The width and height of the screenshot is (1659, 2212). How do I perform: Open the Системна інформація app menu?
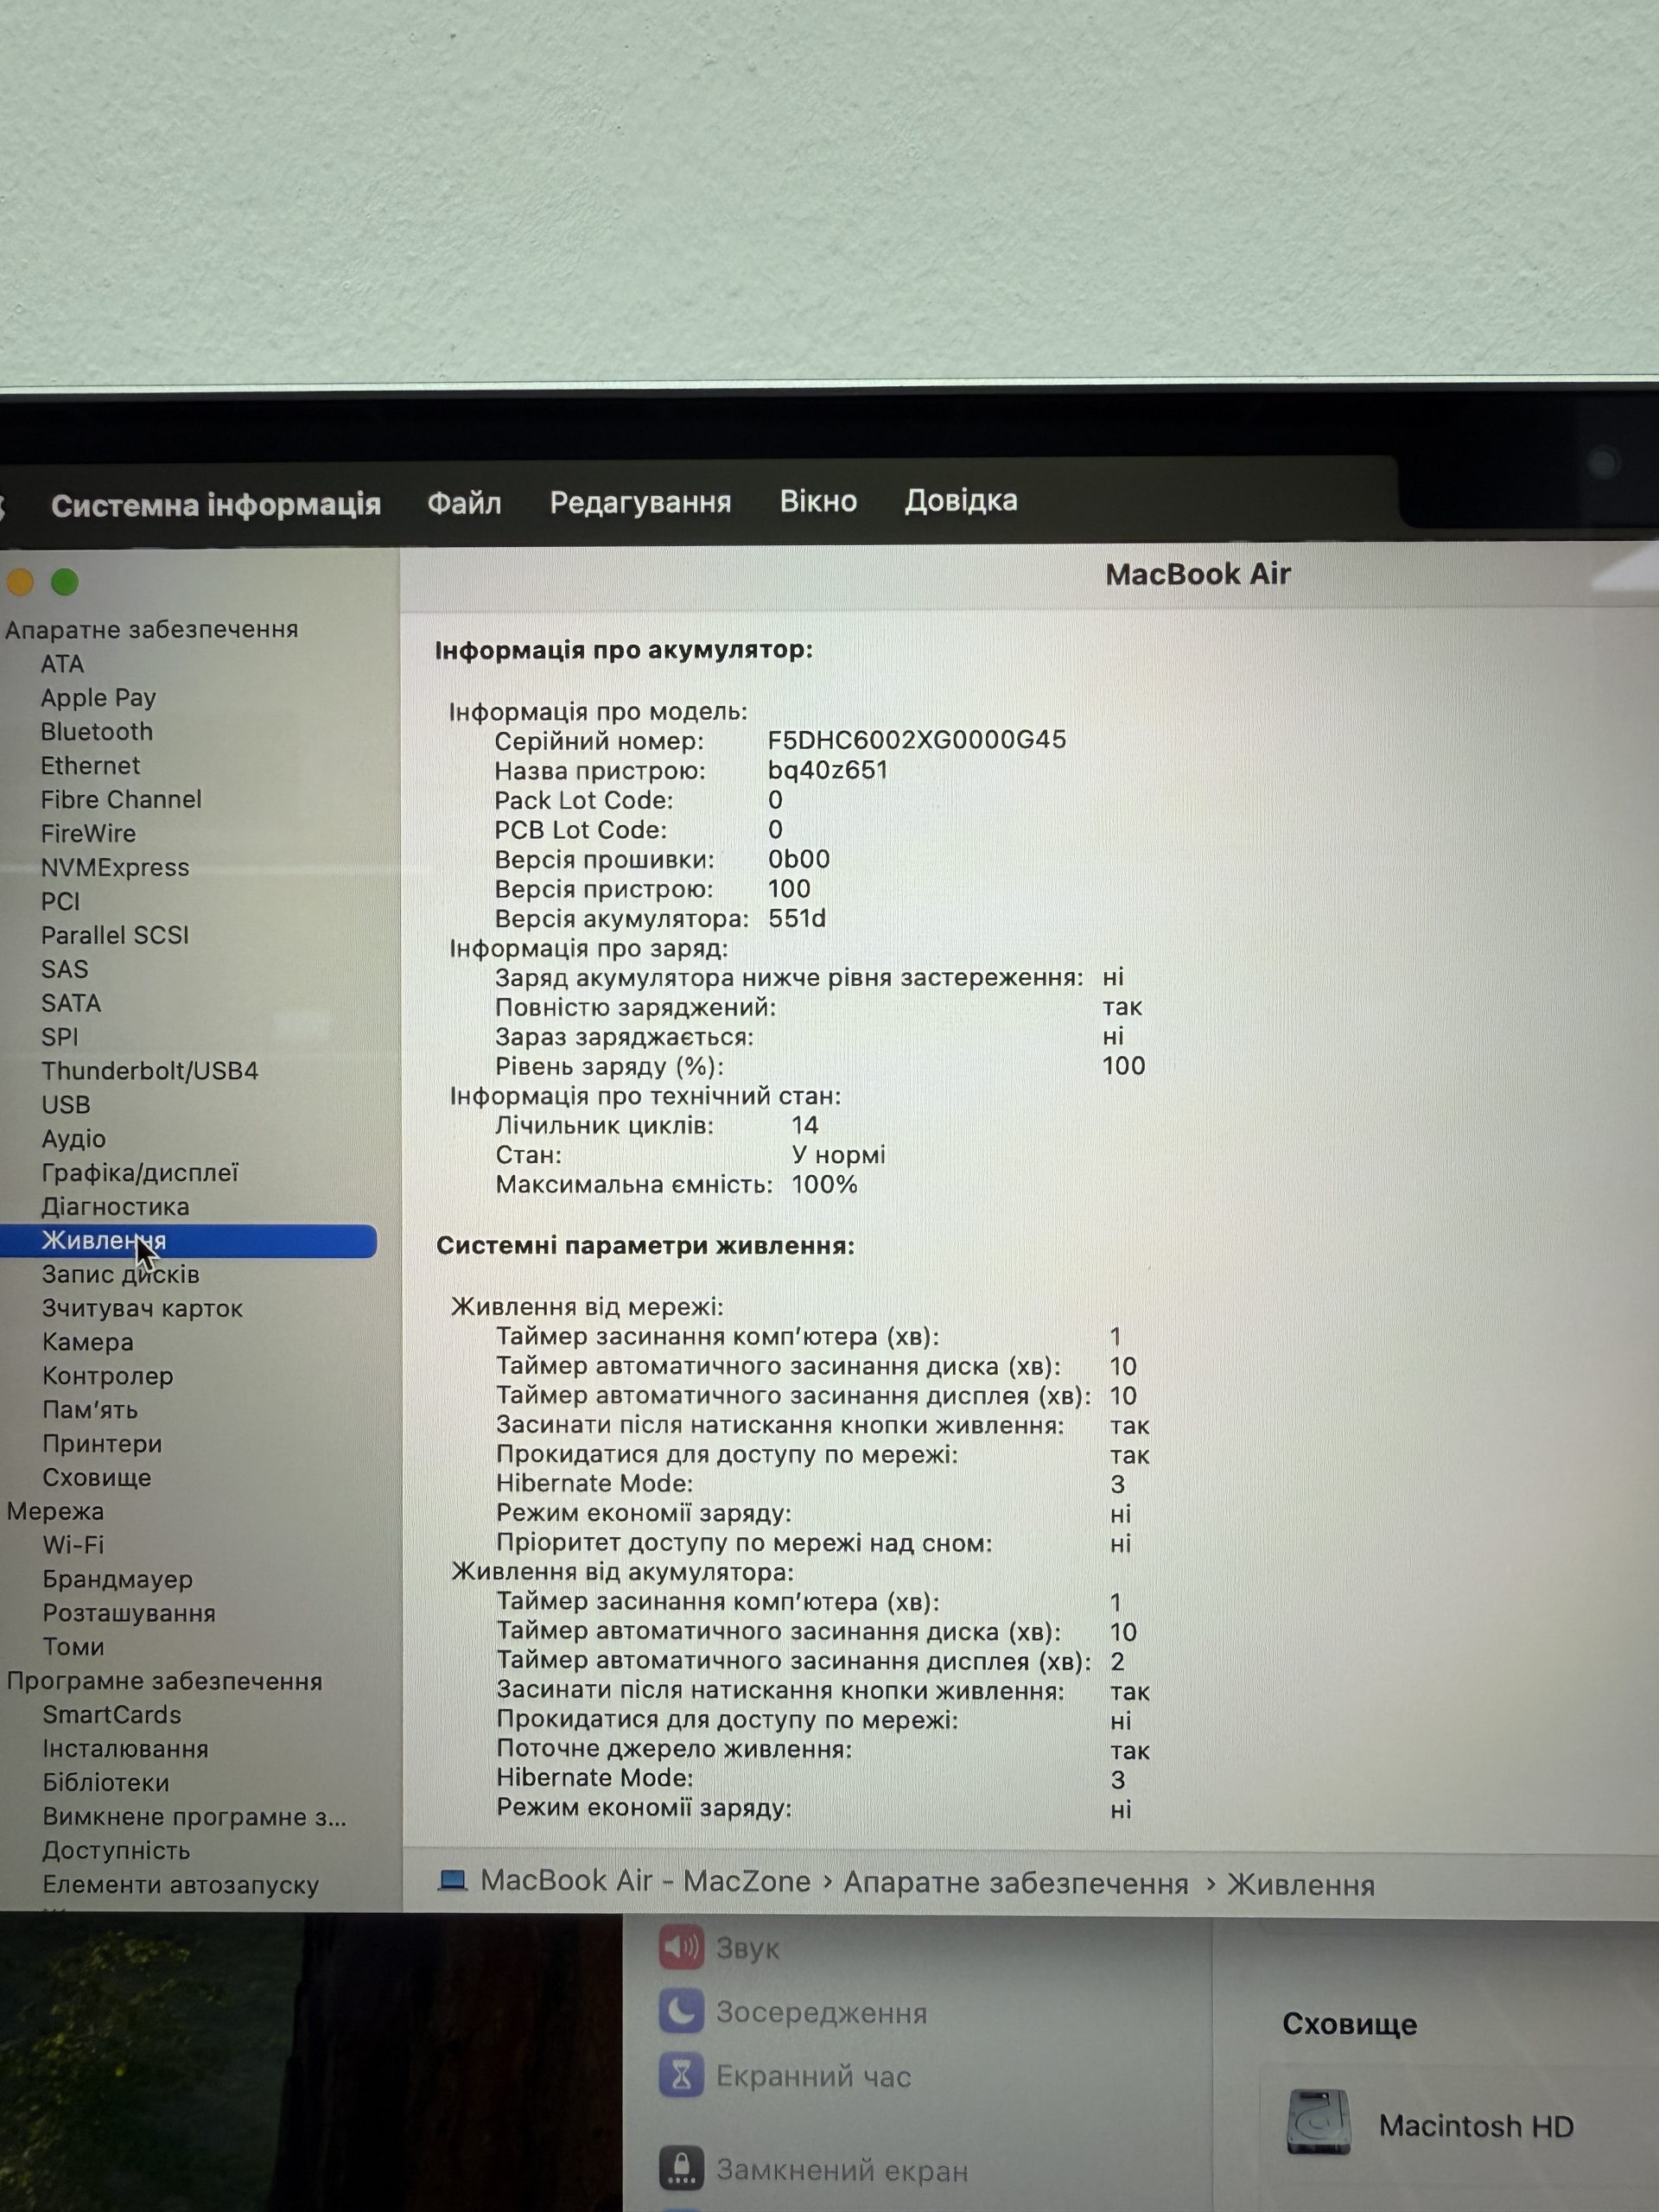pos(216,505)
